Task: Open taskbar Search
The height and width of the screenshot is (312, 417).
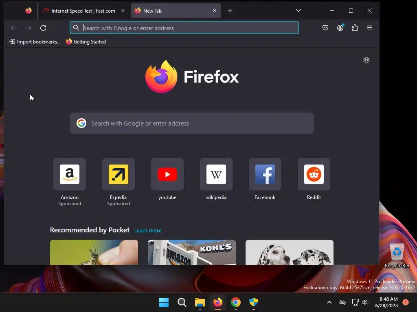Action: tap(182, 302)
